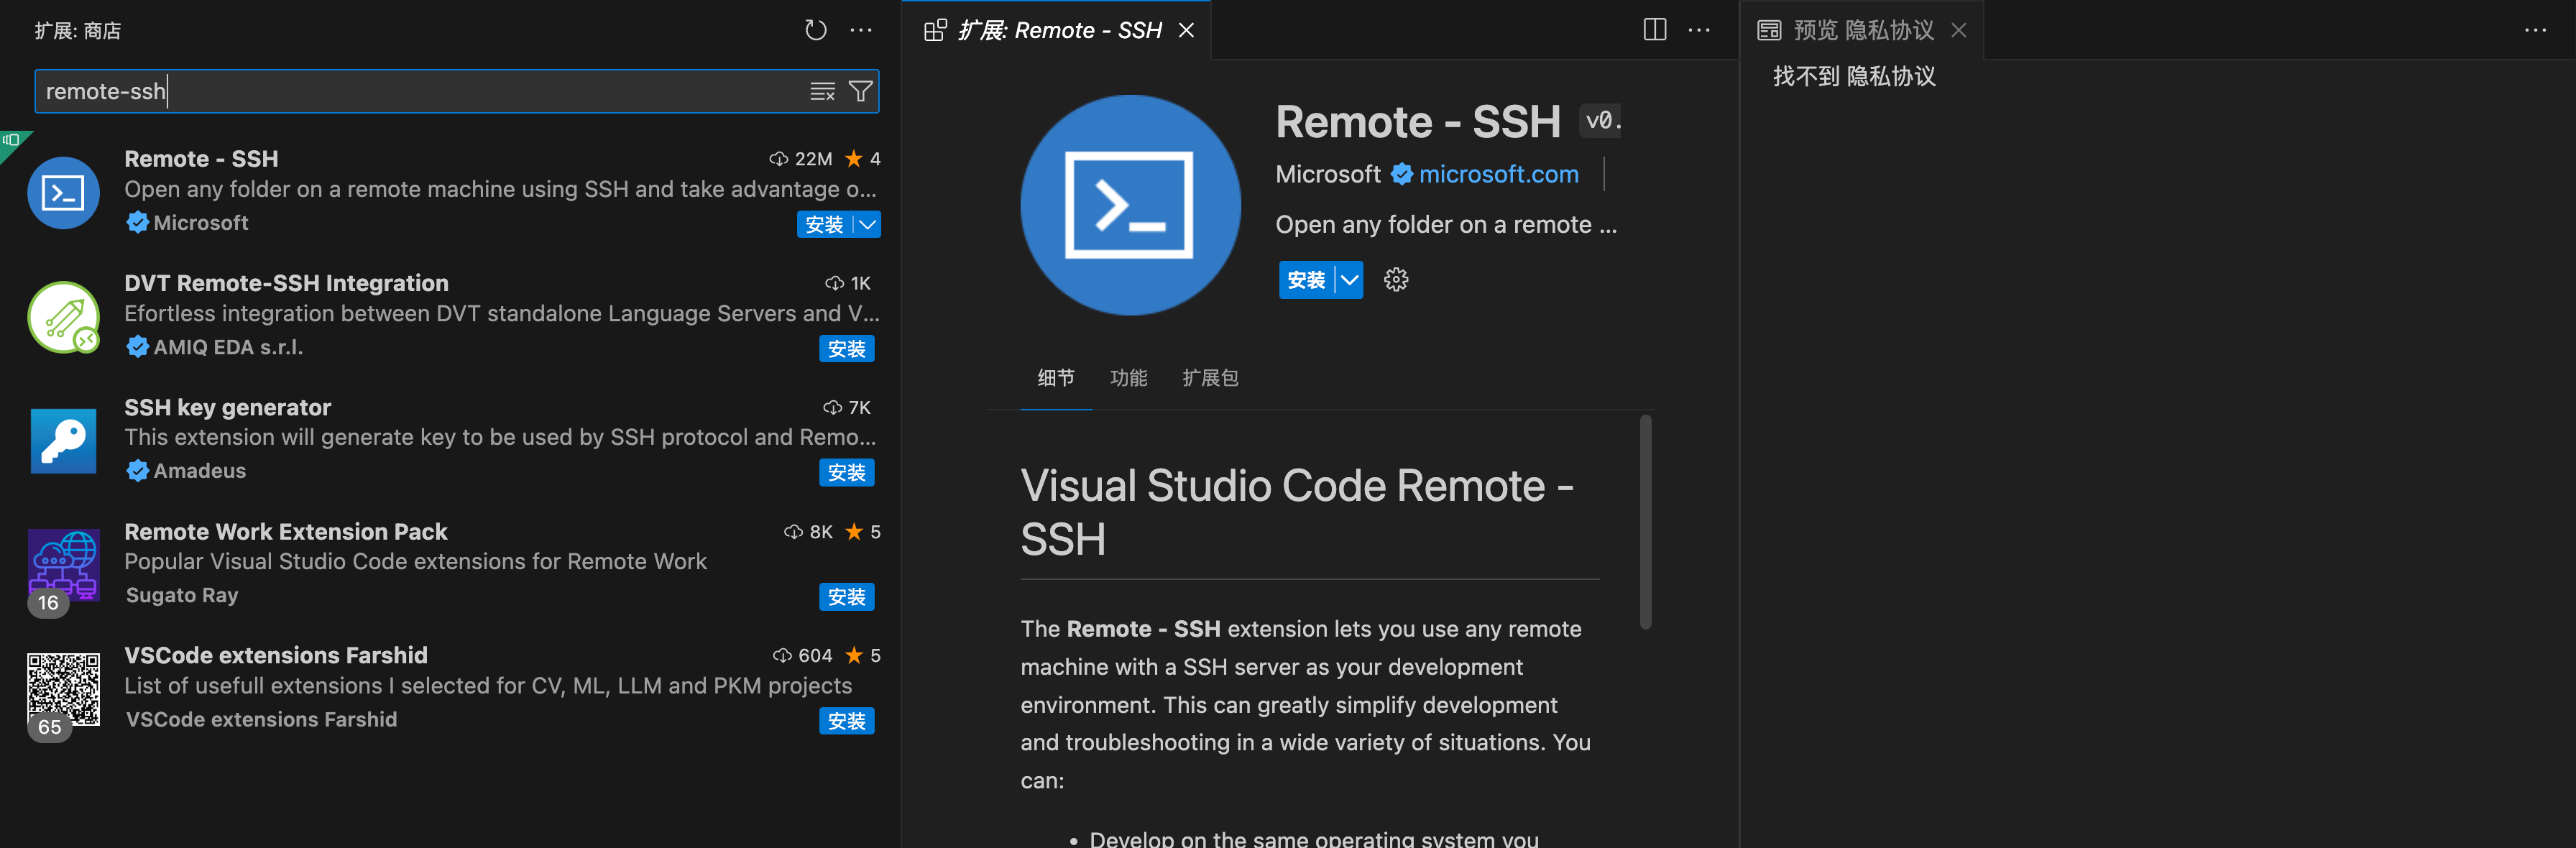
Task: Switch to the 细节 tab
Action: [1055, 378]
